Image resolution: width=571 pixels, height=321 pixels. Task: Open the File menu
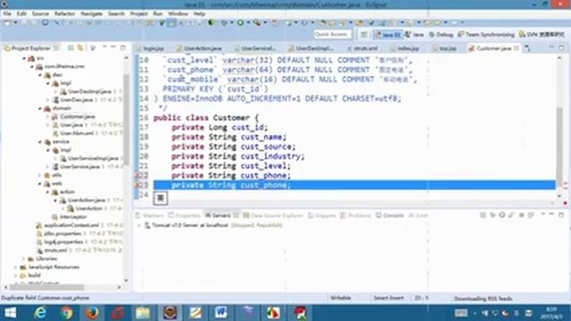tap(7, 13)
